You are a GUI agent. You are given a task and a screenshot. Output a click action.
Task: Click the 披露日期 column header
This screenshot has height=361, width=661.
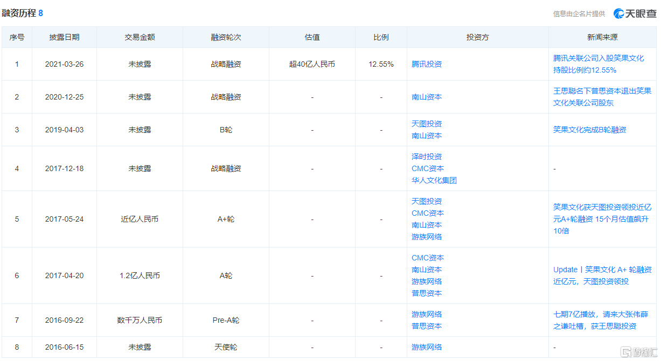pyautogui.click(x=64, y=37)
